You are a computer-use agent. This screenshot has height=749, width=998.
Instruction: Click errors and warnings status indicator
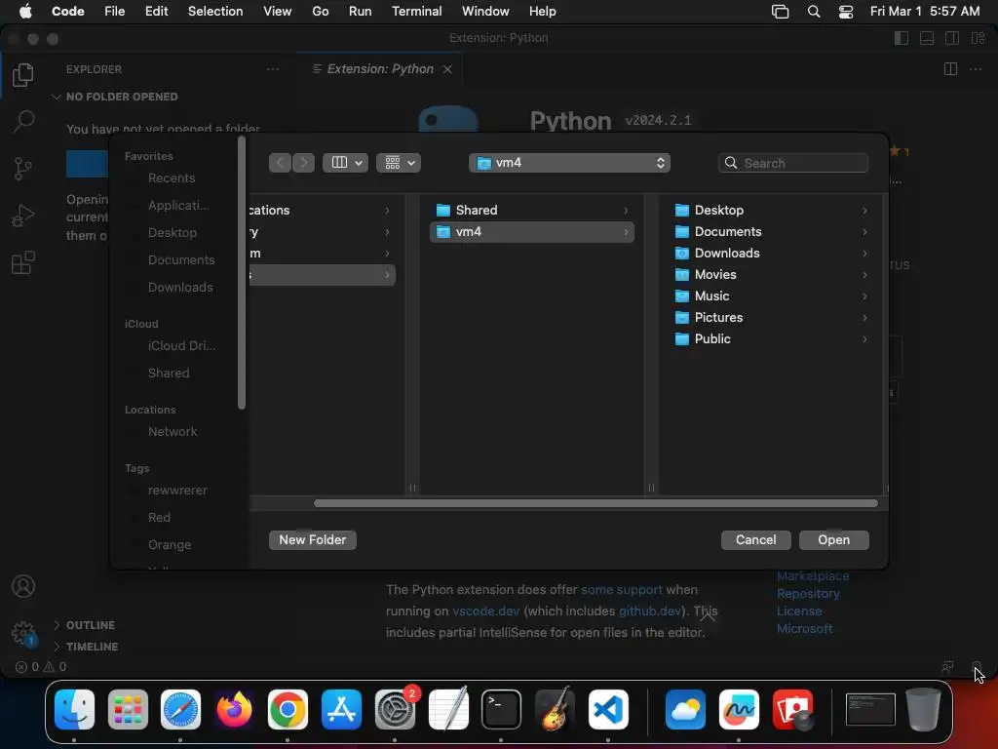[41, 667]
